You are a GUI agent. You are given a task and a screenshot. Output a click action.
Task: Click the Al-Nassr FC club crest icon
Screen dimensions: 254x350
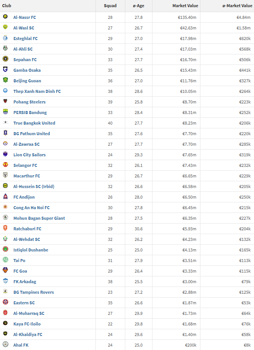5,17
